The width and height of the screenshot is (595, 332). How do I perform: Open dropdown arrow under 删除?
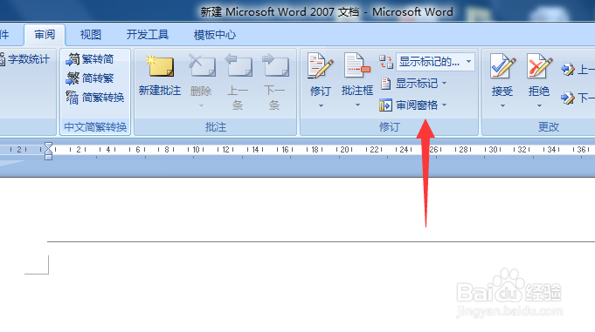point(202,106)
